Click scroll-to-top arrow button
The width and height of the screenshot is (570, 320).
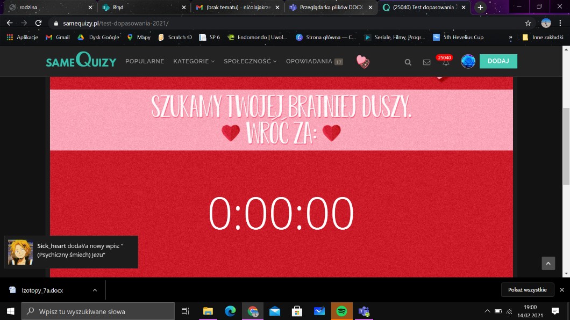(x=548, y=263)
